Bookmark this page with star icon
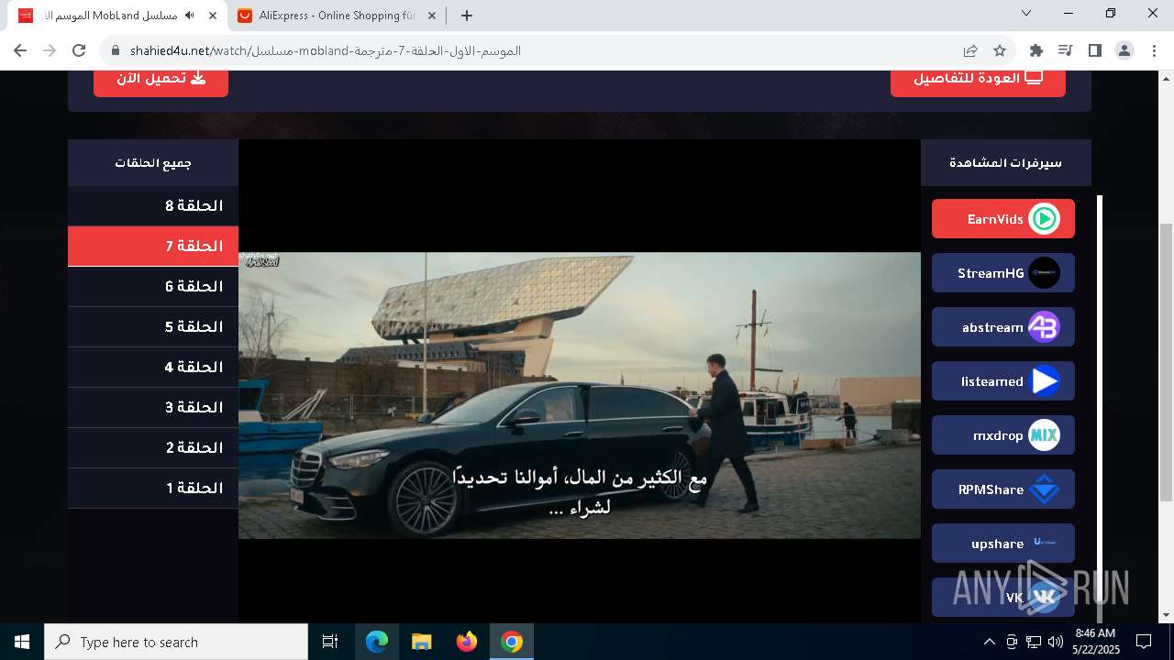This screenshot has width=1174, height=660. click(x=1000, y=50)
